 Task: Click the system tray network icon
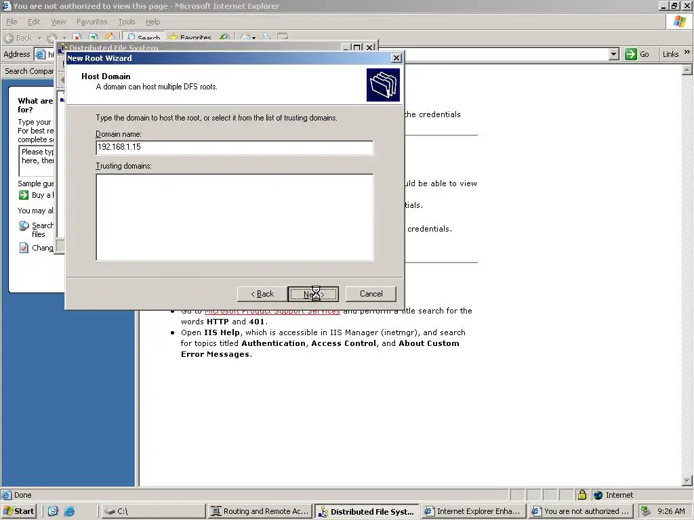(x=645, y=511)
